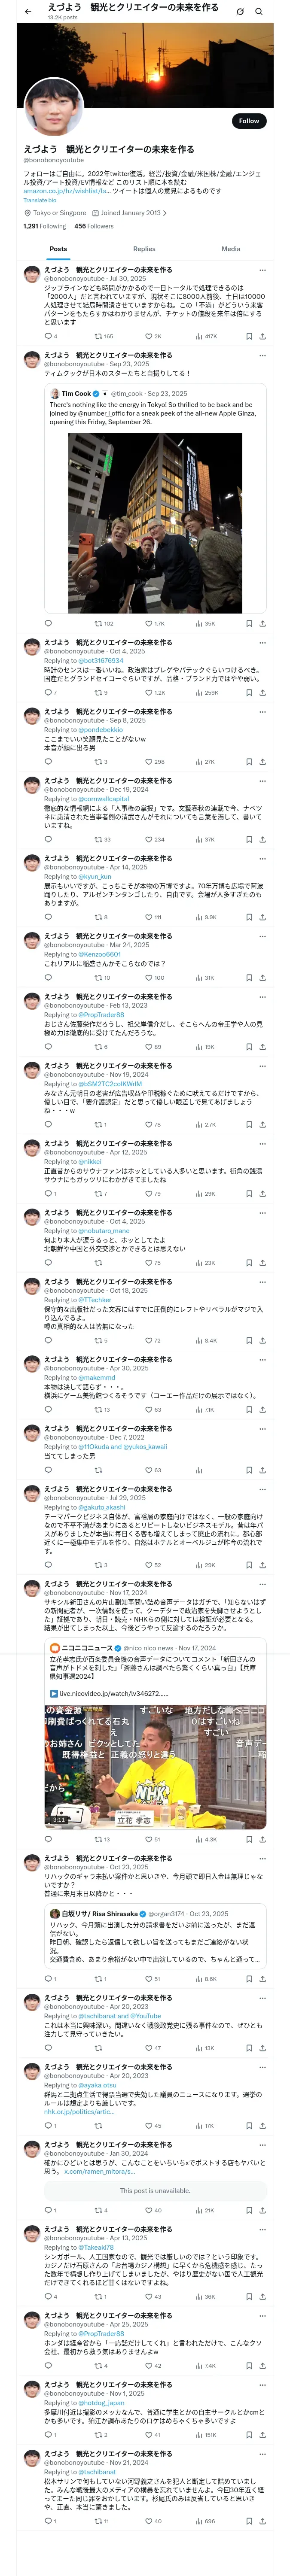
Task: Switch to the Replies tab
Action: click(x=144, y=249)
